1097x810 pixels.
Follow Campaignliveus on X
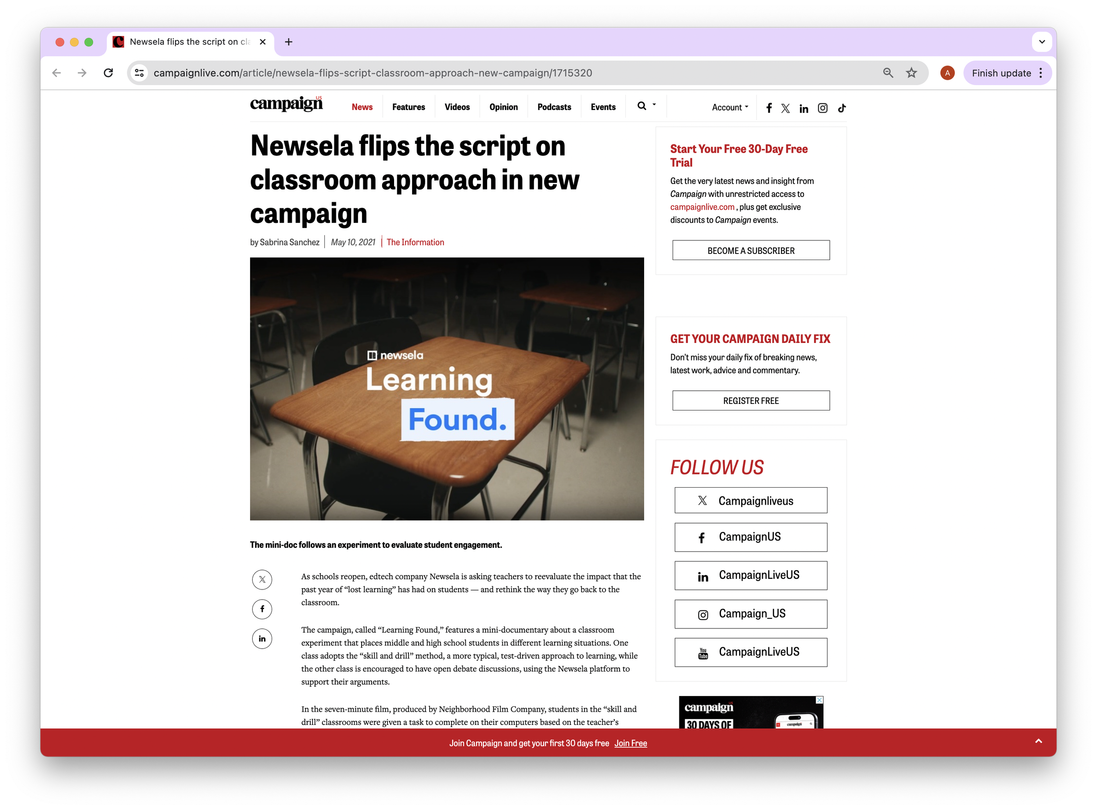(x=751, y=501)
